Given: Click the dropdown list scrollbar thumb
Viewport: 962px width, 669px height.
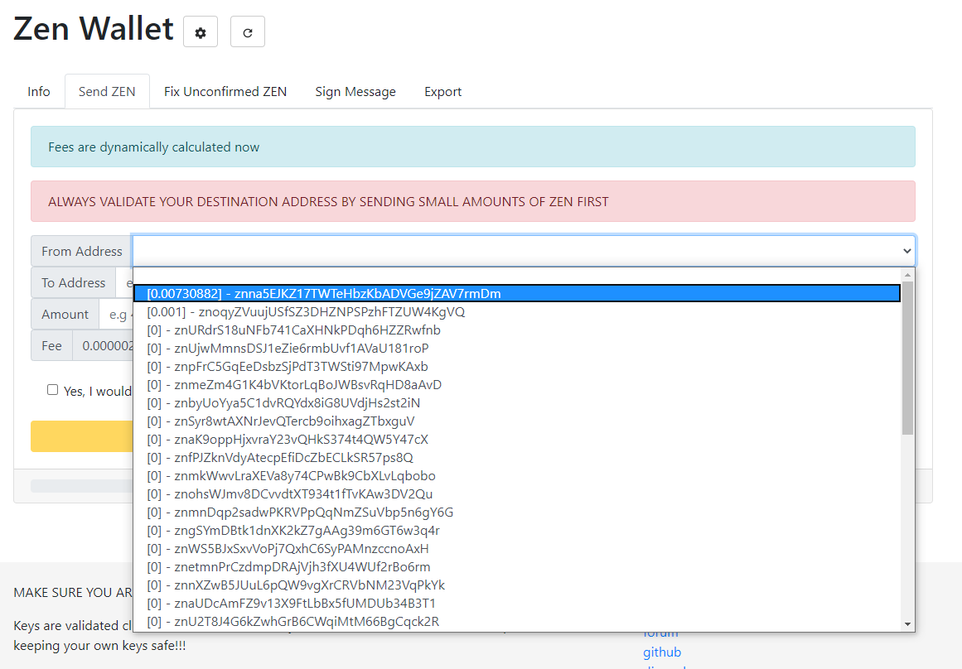Looking at the screenshot, I should (x=907, y=359).
